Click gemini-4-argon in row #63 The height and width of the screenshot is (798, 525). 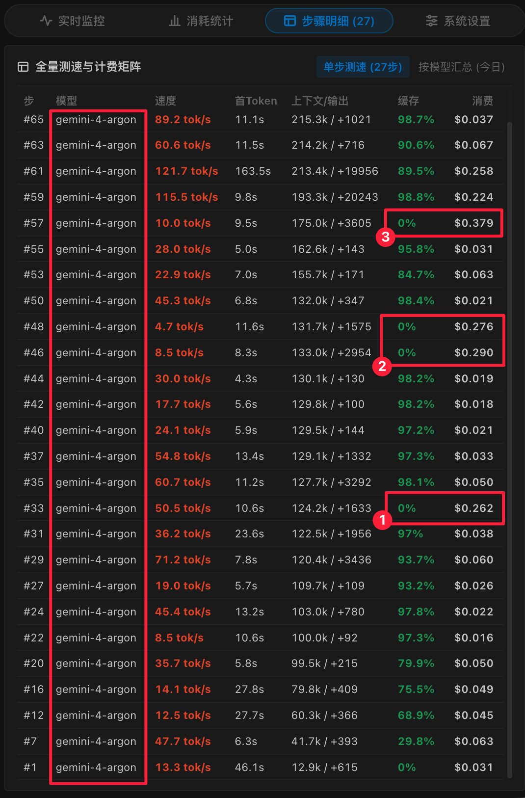click(x=96, y=145)
